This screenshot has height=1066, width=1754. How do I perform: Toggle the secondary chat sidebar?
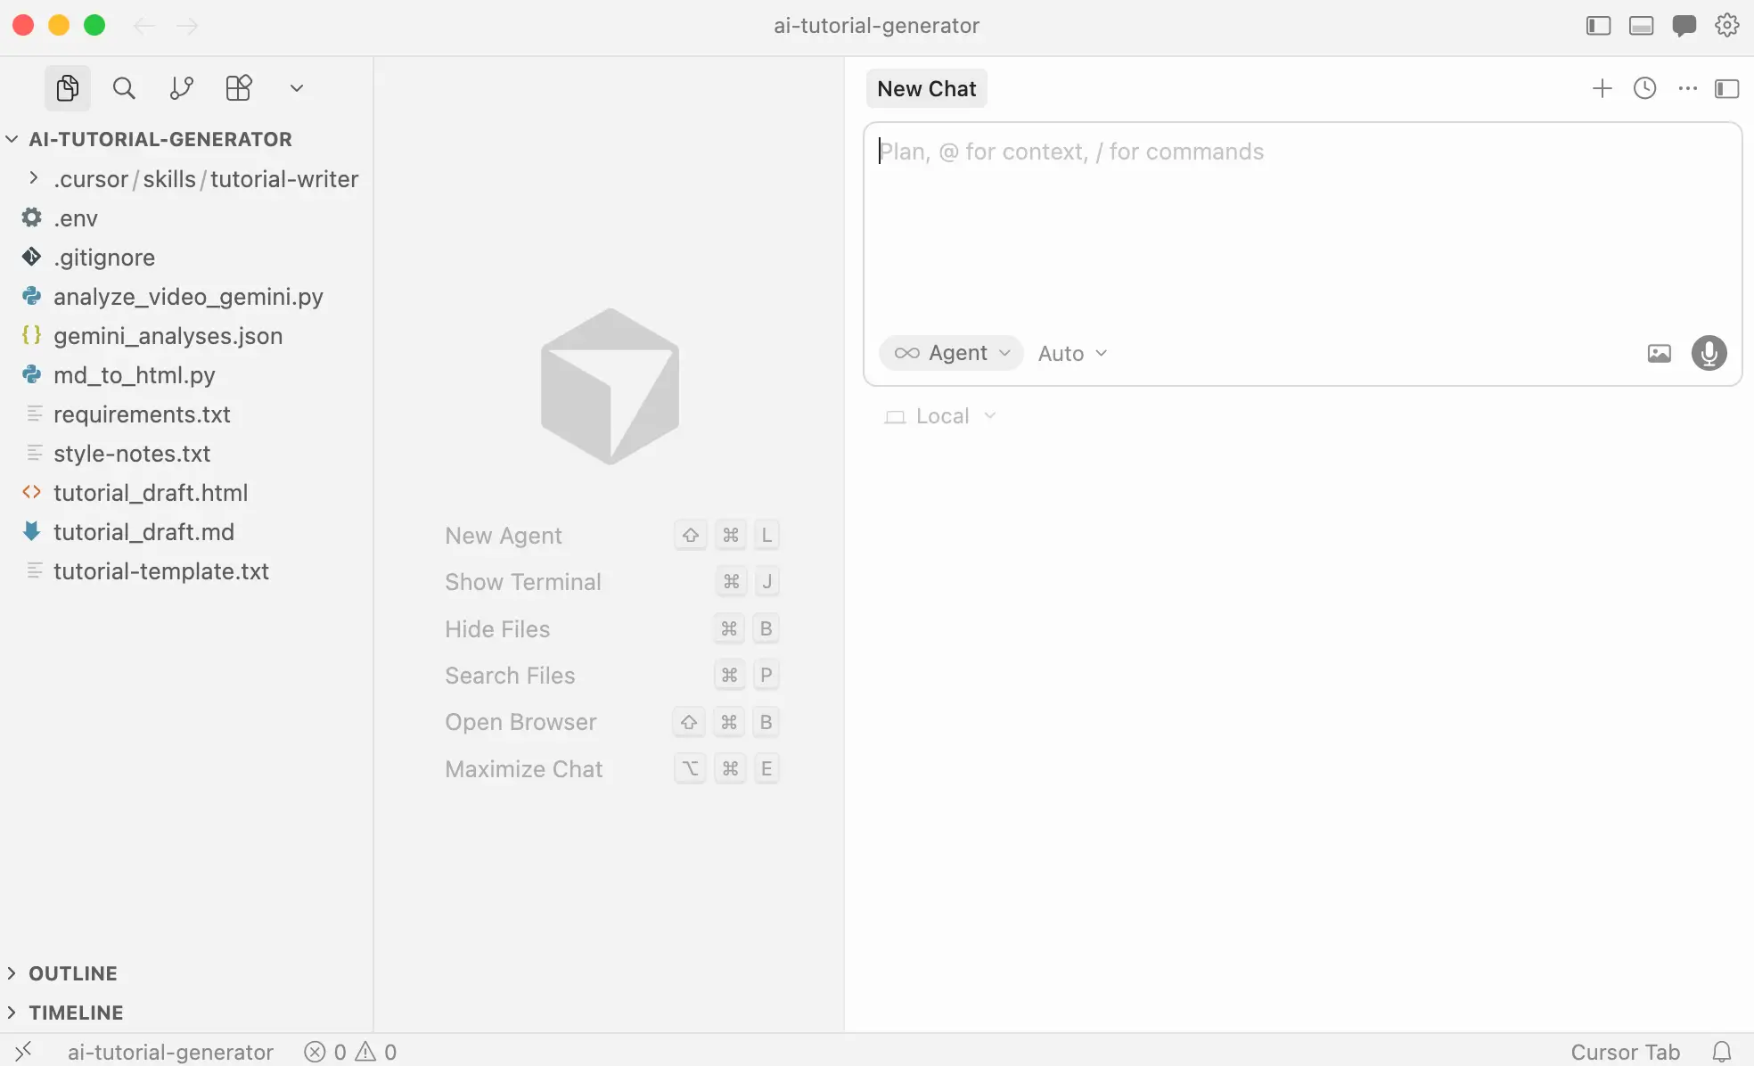[1727, 88]
